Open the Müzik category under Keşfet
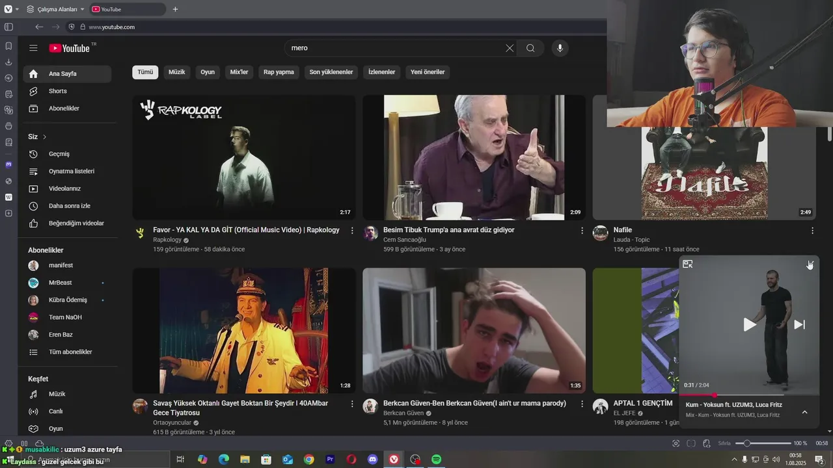This screenshot has width=833, height=468. (67, 395)
